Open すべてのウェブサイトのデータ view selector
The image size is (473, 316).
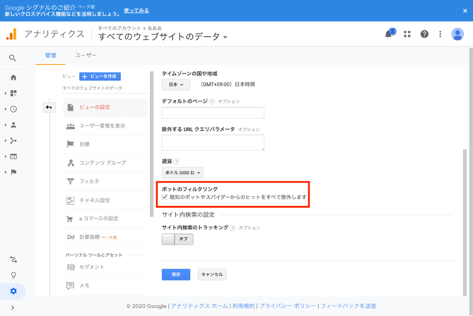[x=163, y=37]
